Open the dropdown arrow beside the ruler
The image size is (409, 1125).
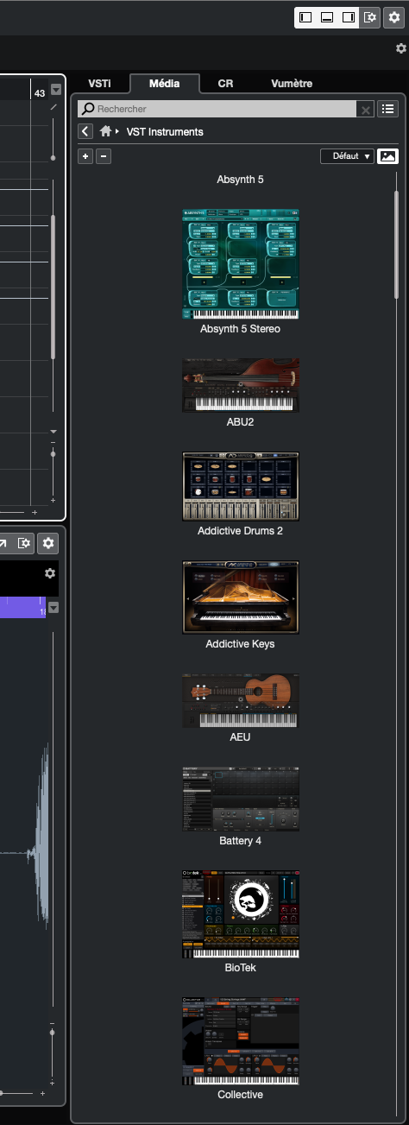click(56, 90)
